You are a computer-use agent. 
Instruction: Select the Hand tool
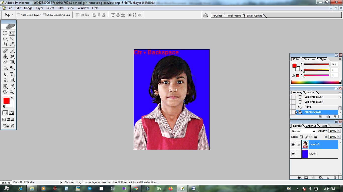coord(5,92)
